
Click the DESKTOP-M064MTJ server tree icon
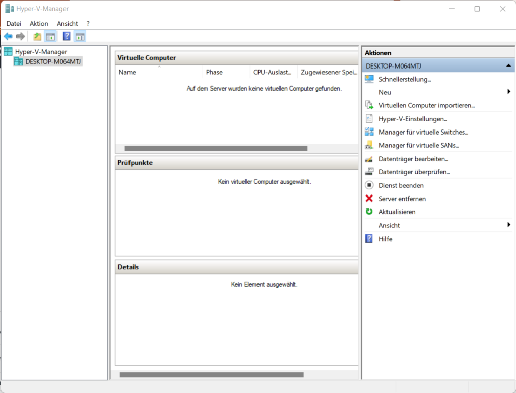pyautogui.click(x=19, y=61)
